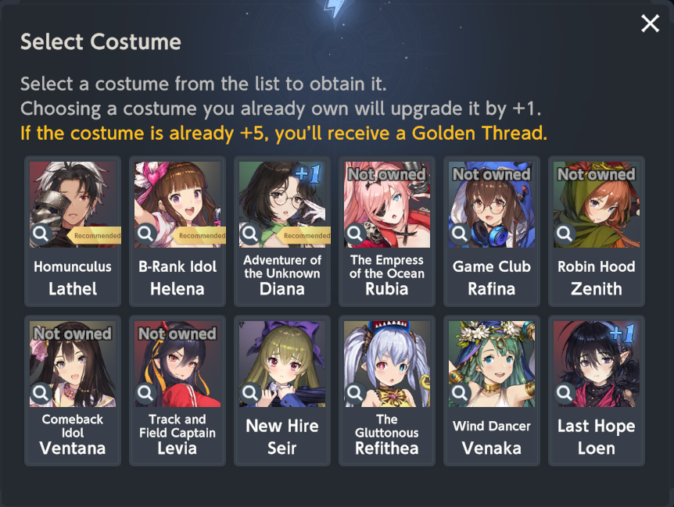Open magnifier preview for Rubia costume

355,234
